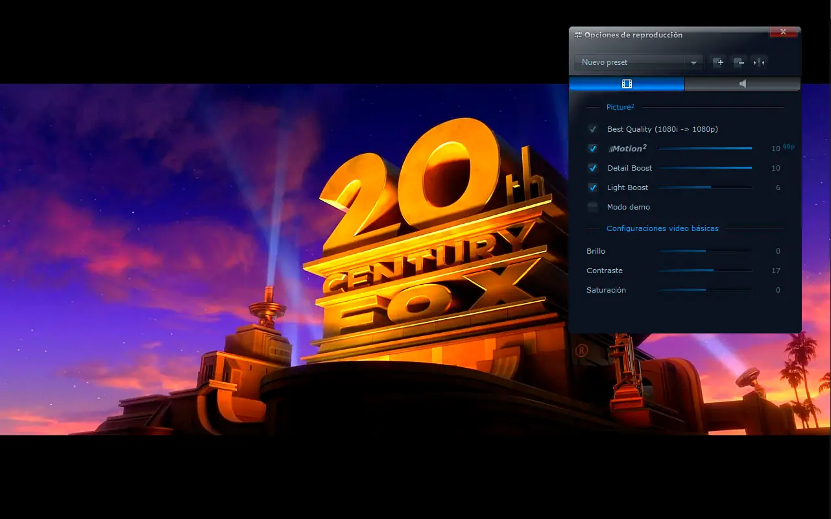Click the remove preset minus icon

tap(739, 62)
